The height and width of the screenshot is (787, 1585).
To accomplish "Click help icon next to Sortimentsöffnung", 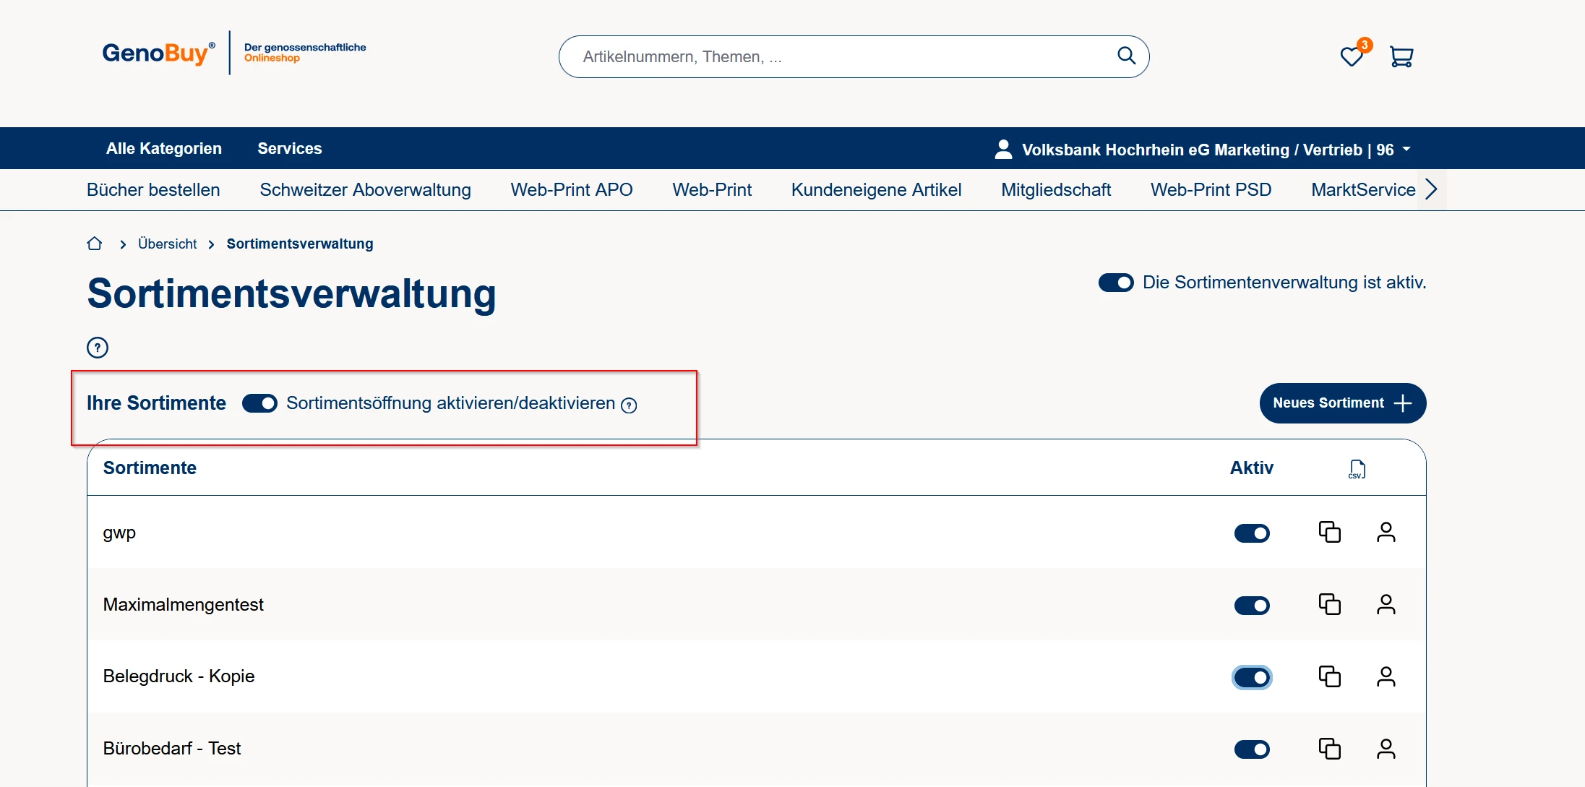I will pos(630,405).
